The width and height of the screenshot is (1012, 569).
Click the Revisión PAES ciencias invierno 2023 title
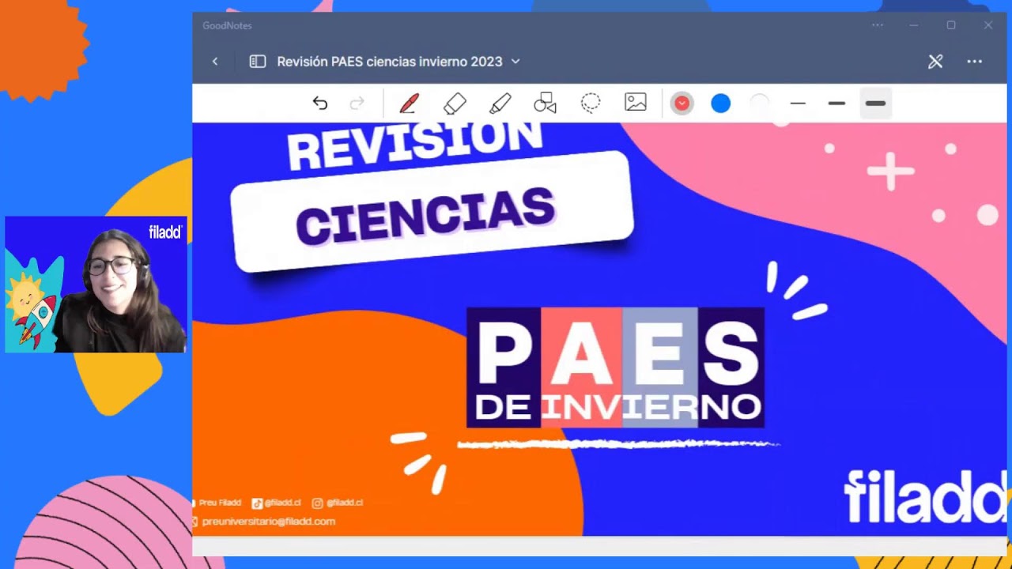pos(389,62)
